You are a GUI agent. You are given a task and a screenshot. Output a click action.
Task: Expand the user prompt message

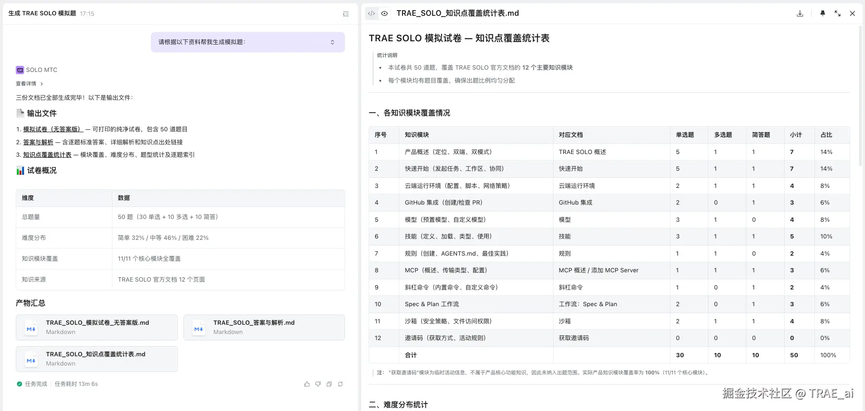tap(332, 42)
